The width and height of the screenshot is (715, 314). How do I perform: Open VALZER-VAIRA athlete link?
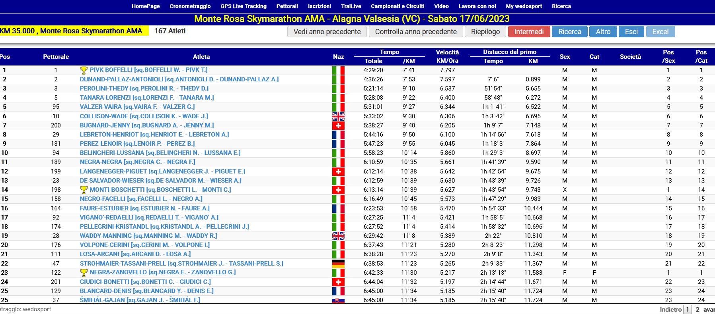click(x=137, y=107)
